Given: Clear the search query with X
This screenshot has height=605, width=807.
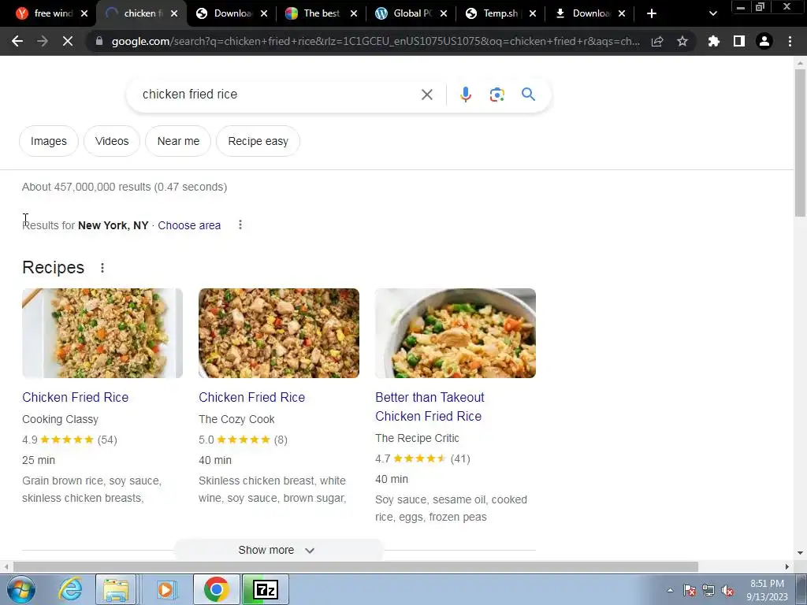Looking at the screenshot, I should coord(427,95).
